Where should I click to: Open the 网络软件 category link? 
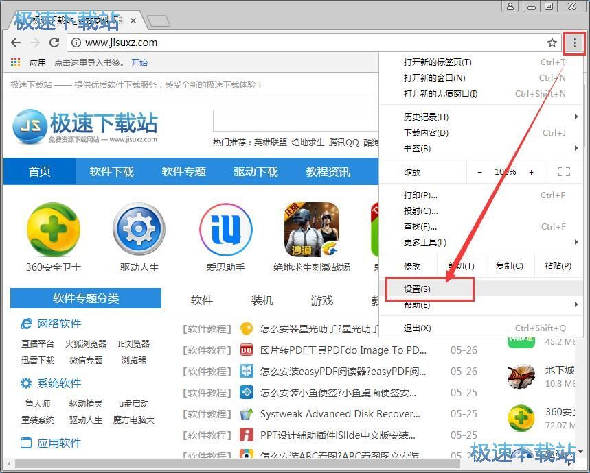point(58,324)
